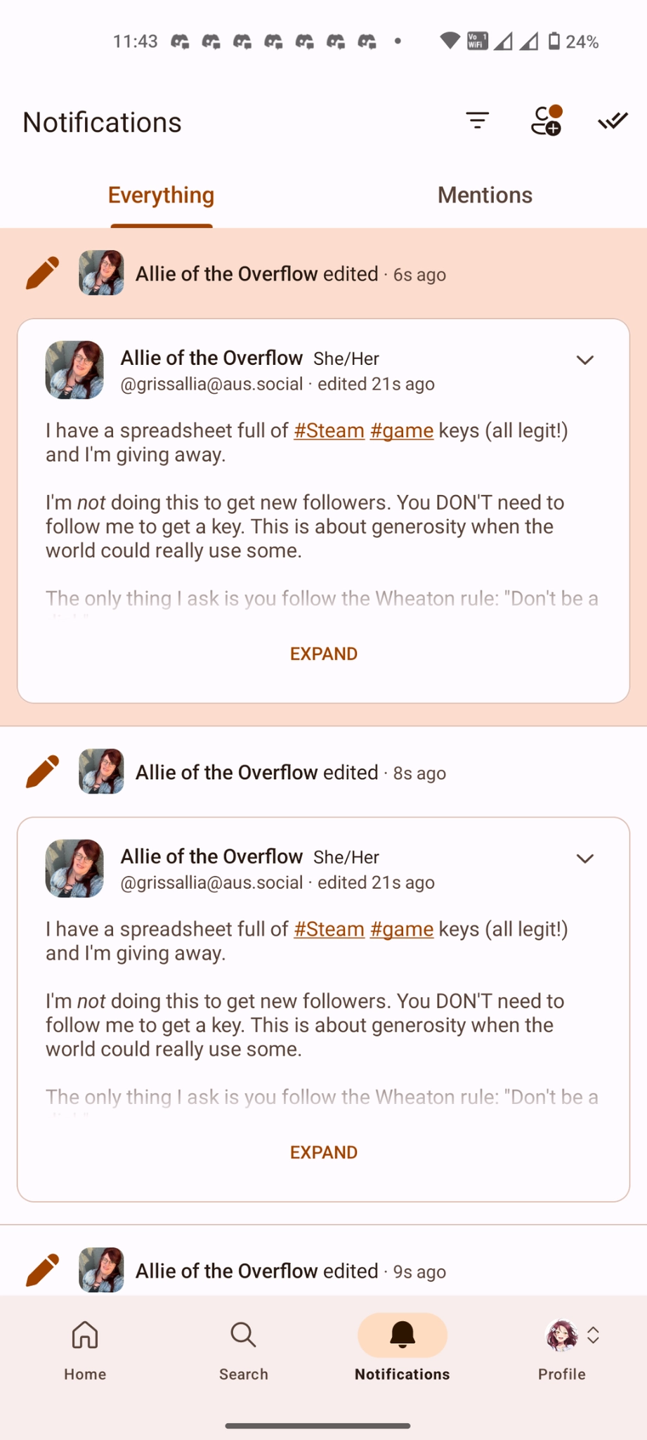Expand the second post's full text
Screen dimensions: 647x1440
pyautogui.click(x=324, y=1152)
